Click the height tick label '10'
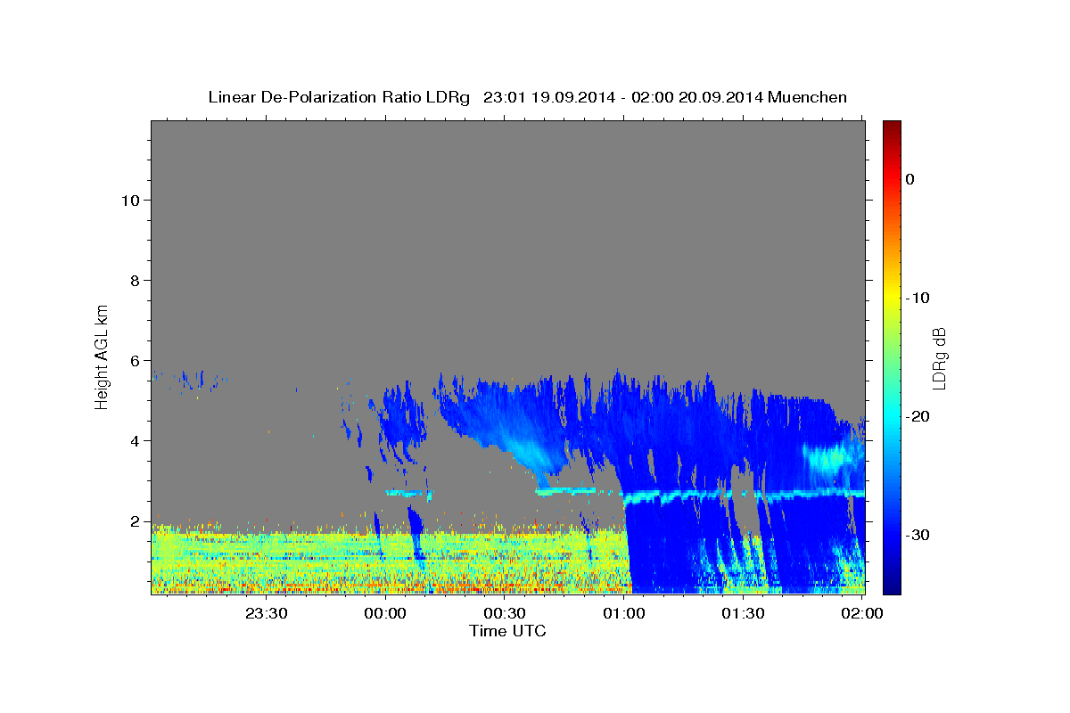This screenshot has height=713, width=1070. (x=130, y=200)
